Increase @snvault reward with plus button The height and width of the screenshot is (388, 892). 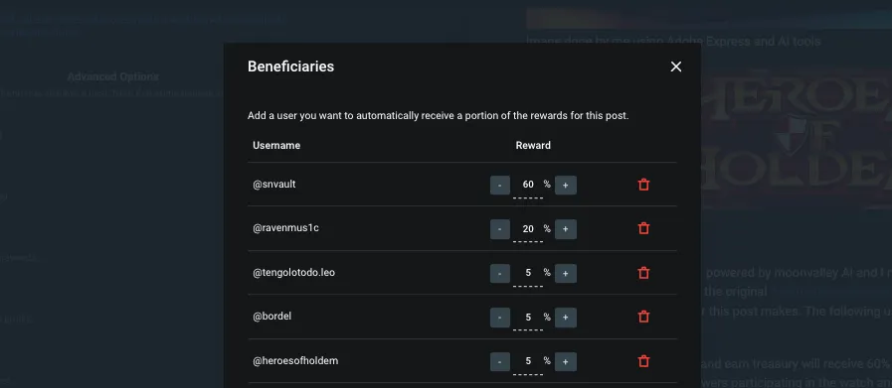[x=566, y=186]
